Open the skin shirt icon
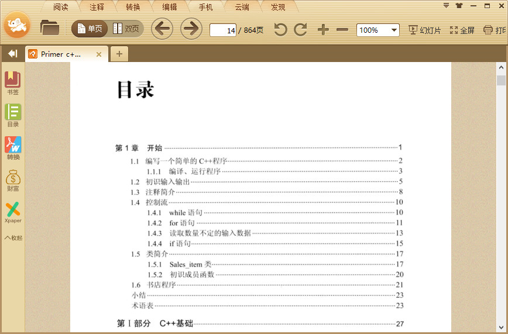Image resolution: width=508 pixels, height=334 pixels. (459, 5)
